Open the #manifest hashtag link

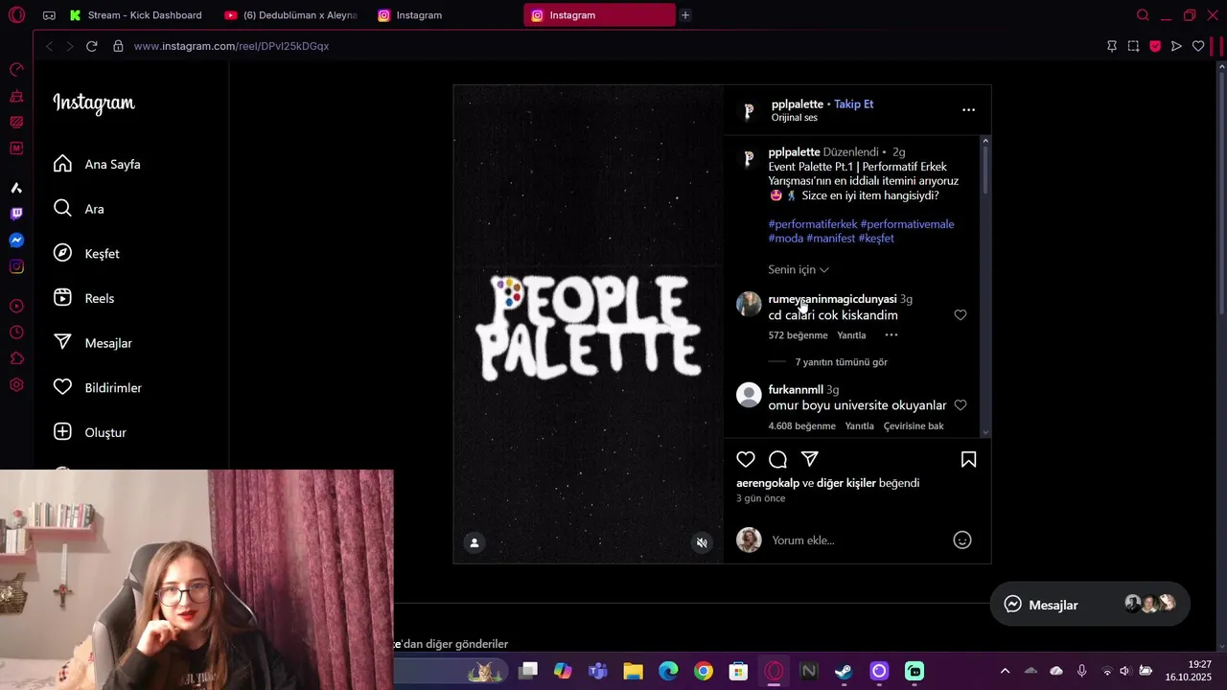(x=830, y=239)
